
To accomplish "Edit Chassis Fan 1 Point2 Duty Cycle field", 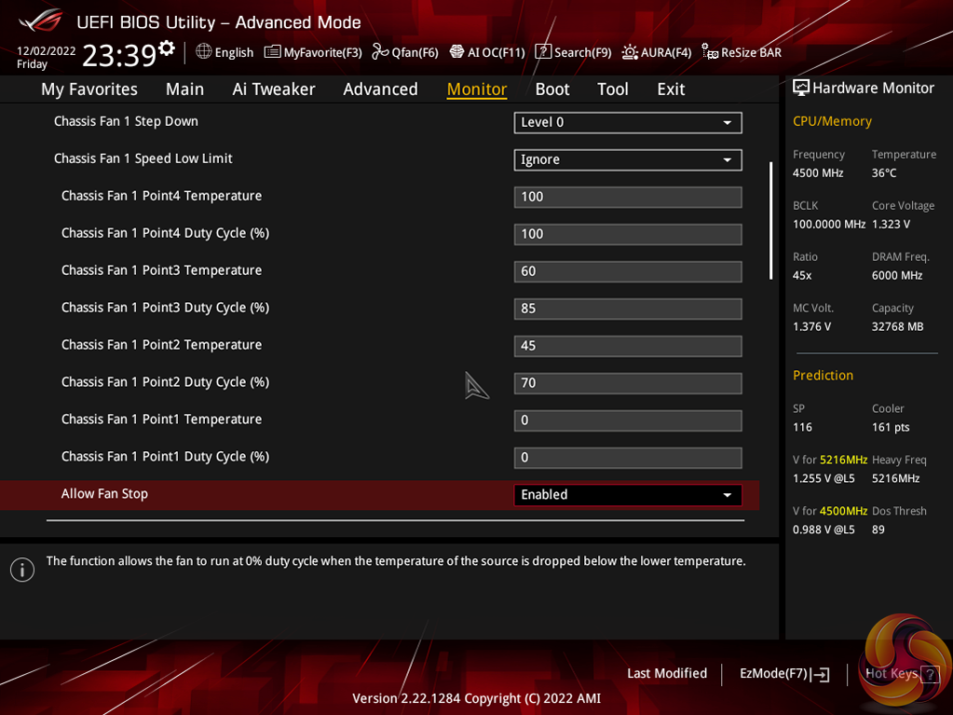I will (628, 383).
